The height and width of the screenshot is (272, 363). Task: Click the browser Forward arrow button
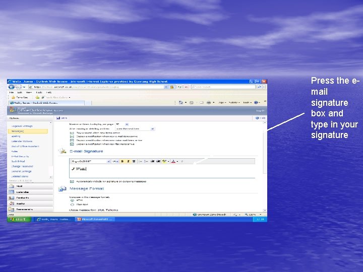[x=18, y=87]
